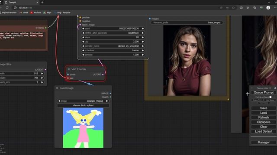Screen dimensions: 277x155
Task: Click choose file to upload button
Action: (x=83, y=105)
